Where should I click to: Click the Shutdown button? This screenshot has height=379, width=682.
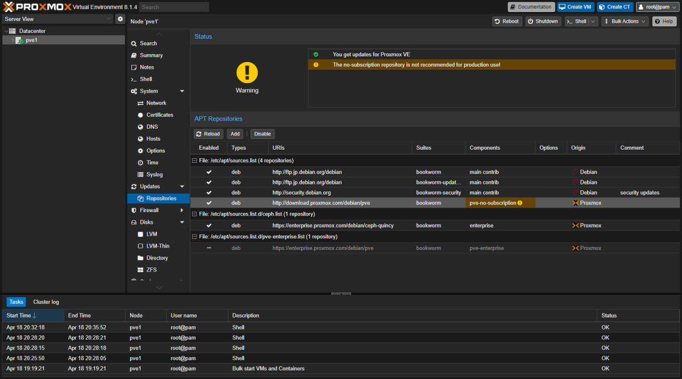pyautogui.click(x=543, y=21)
